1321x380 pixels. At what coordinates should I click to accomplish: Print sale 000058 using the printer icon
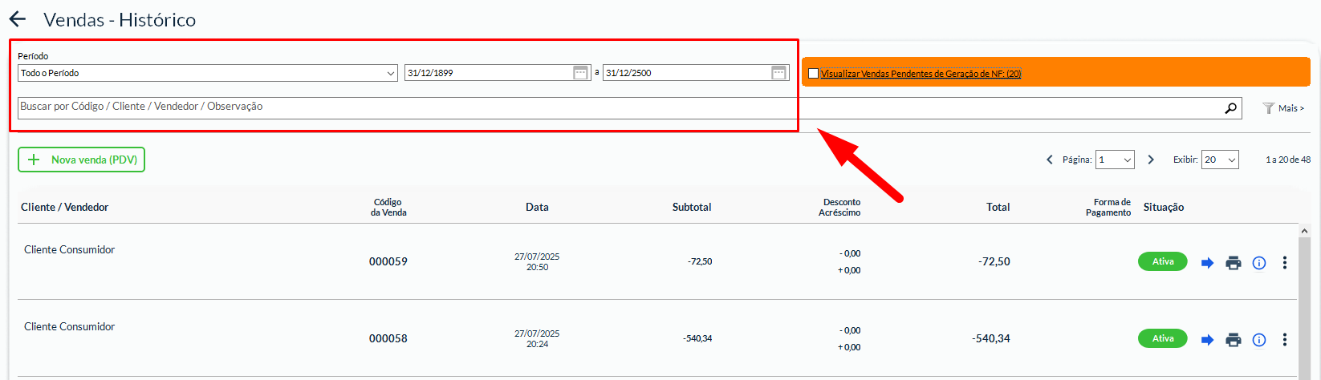click(x=1234, y=340)
